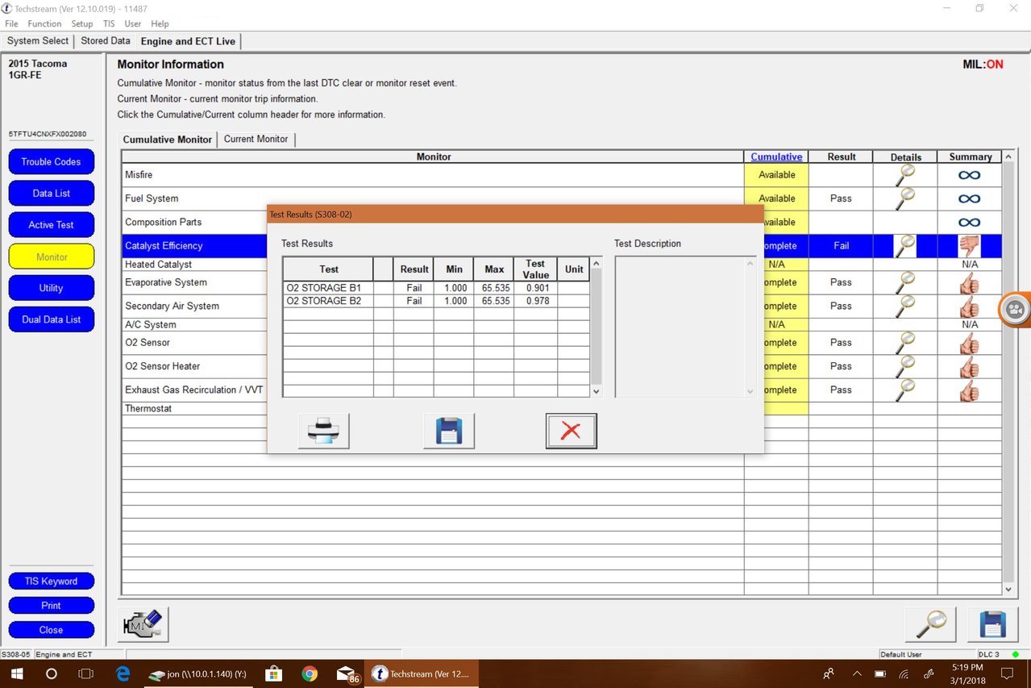Open Windows Action Center notifications
The width and height of the screenshot is (1031, 688).
click(1007, 674)
